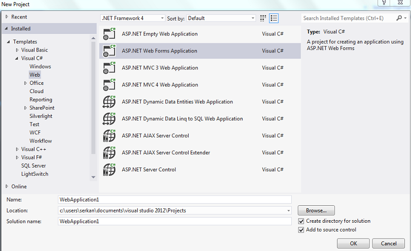The width and height of the screenshot is (411, 251).
Task: Click OK to create the project
Action: 353,243
